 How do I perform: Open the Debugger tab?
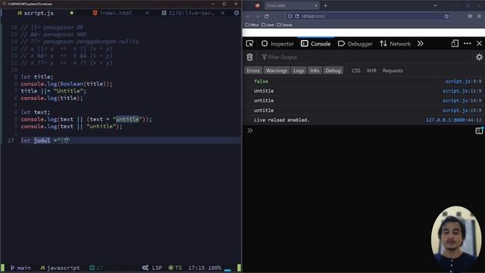355,44
